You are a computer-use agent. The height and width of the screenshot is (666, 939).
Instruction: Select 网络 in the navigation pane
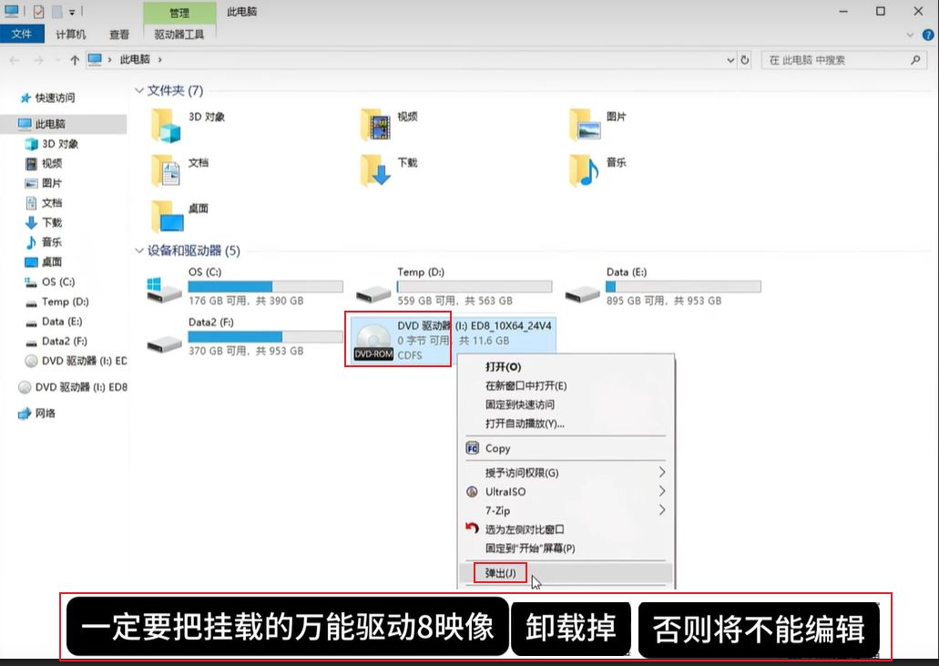45,413
